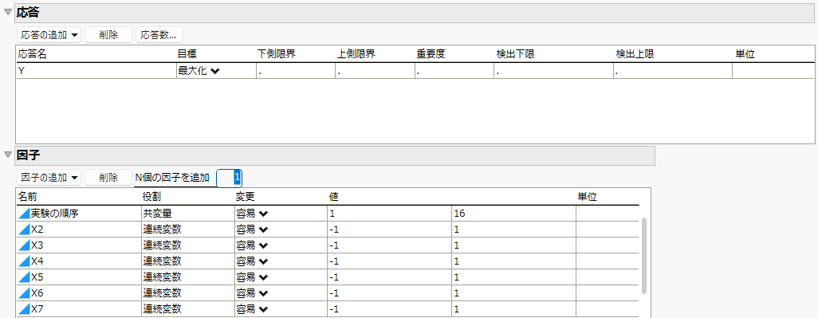Open the 応答の追加 dropdown

coord(49,35)
